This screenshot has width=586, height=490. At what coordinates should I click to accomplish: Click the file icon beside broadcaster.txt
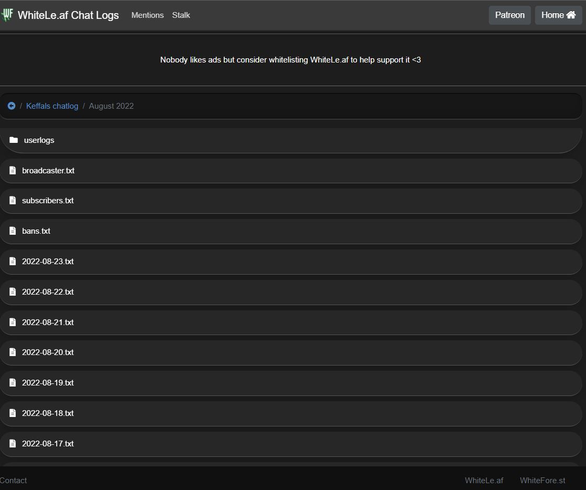pyautogui.click(x=13, y=171)
